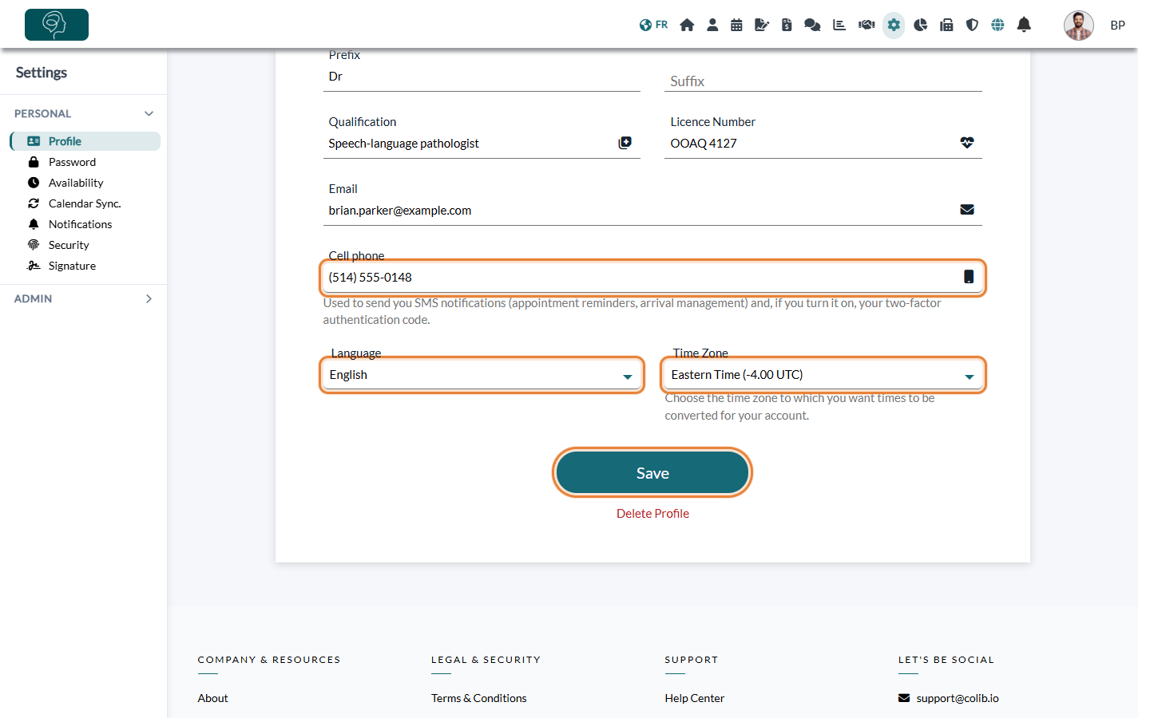Click the app logo in the header
The width and height of the screenshot is (1150, 718).
[57, 25]
